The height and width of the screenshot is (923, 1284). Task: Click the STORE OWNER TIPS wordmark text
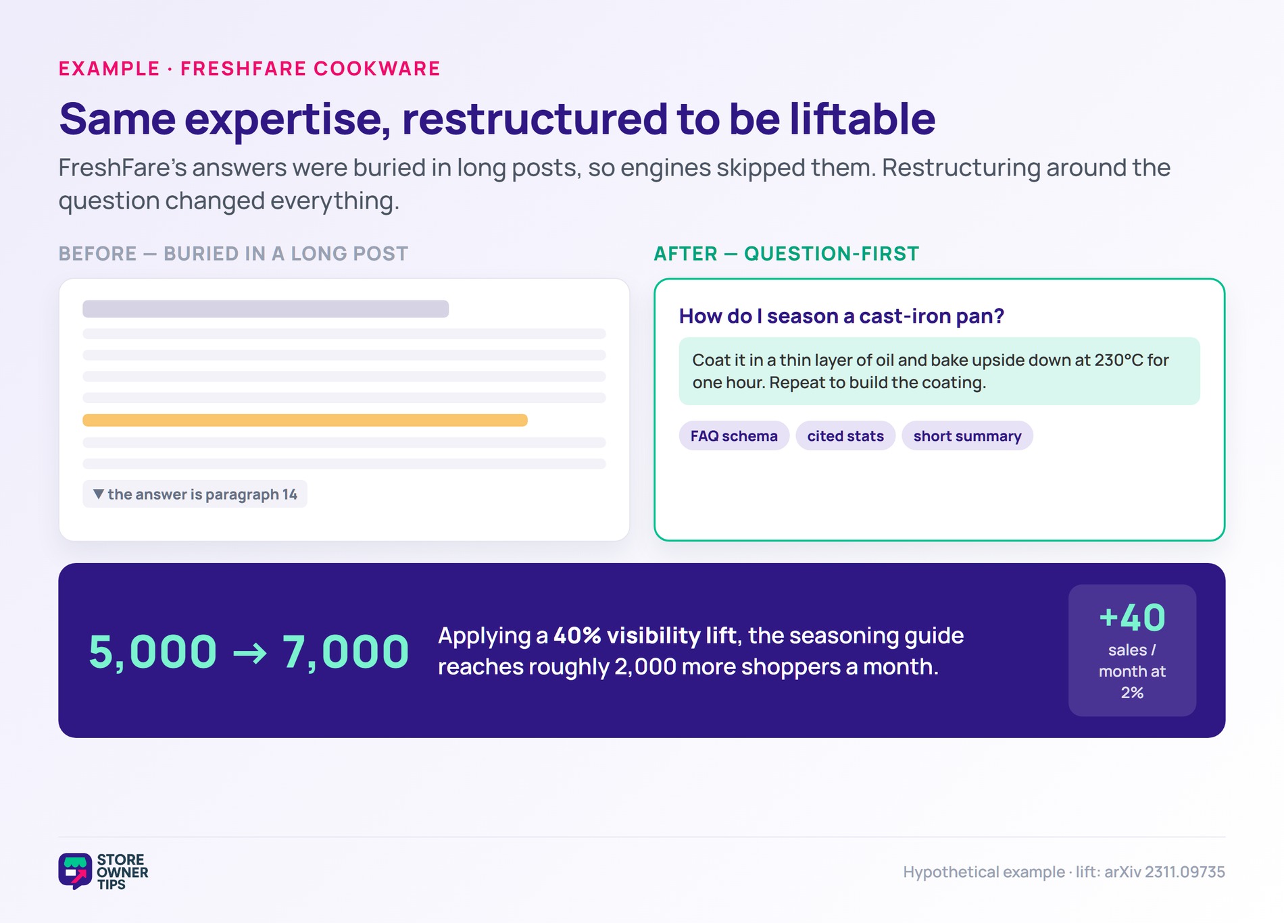(x=122, y=872)
